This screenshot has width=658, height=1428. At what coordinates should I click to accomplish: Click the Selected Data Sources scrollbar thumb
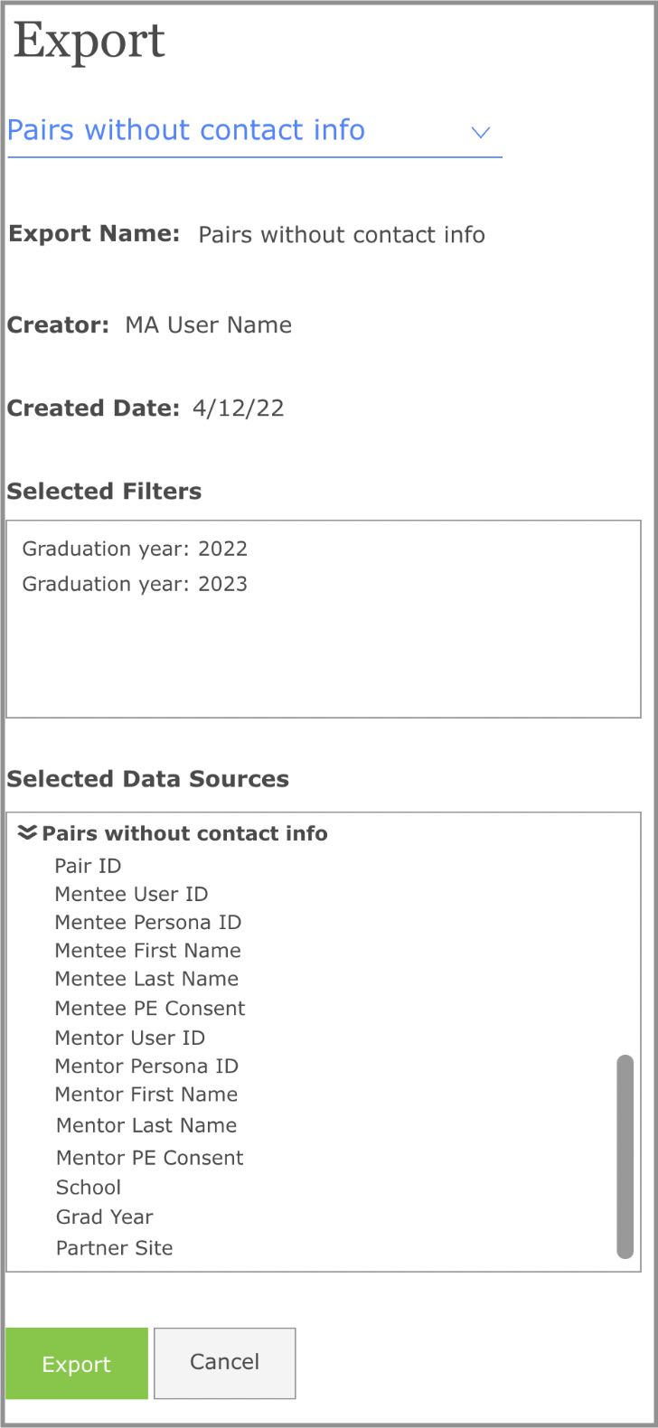[625, 1156]
